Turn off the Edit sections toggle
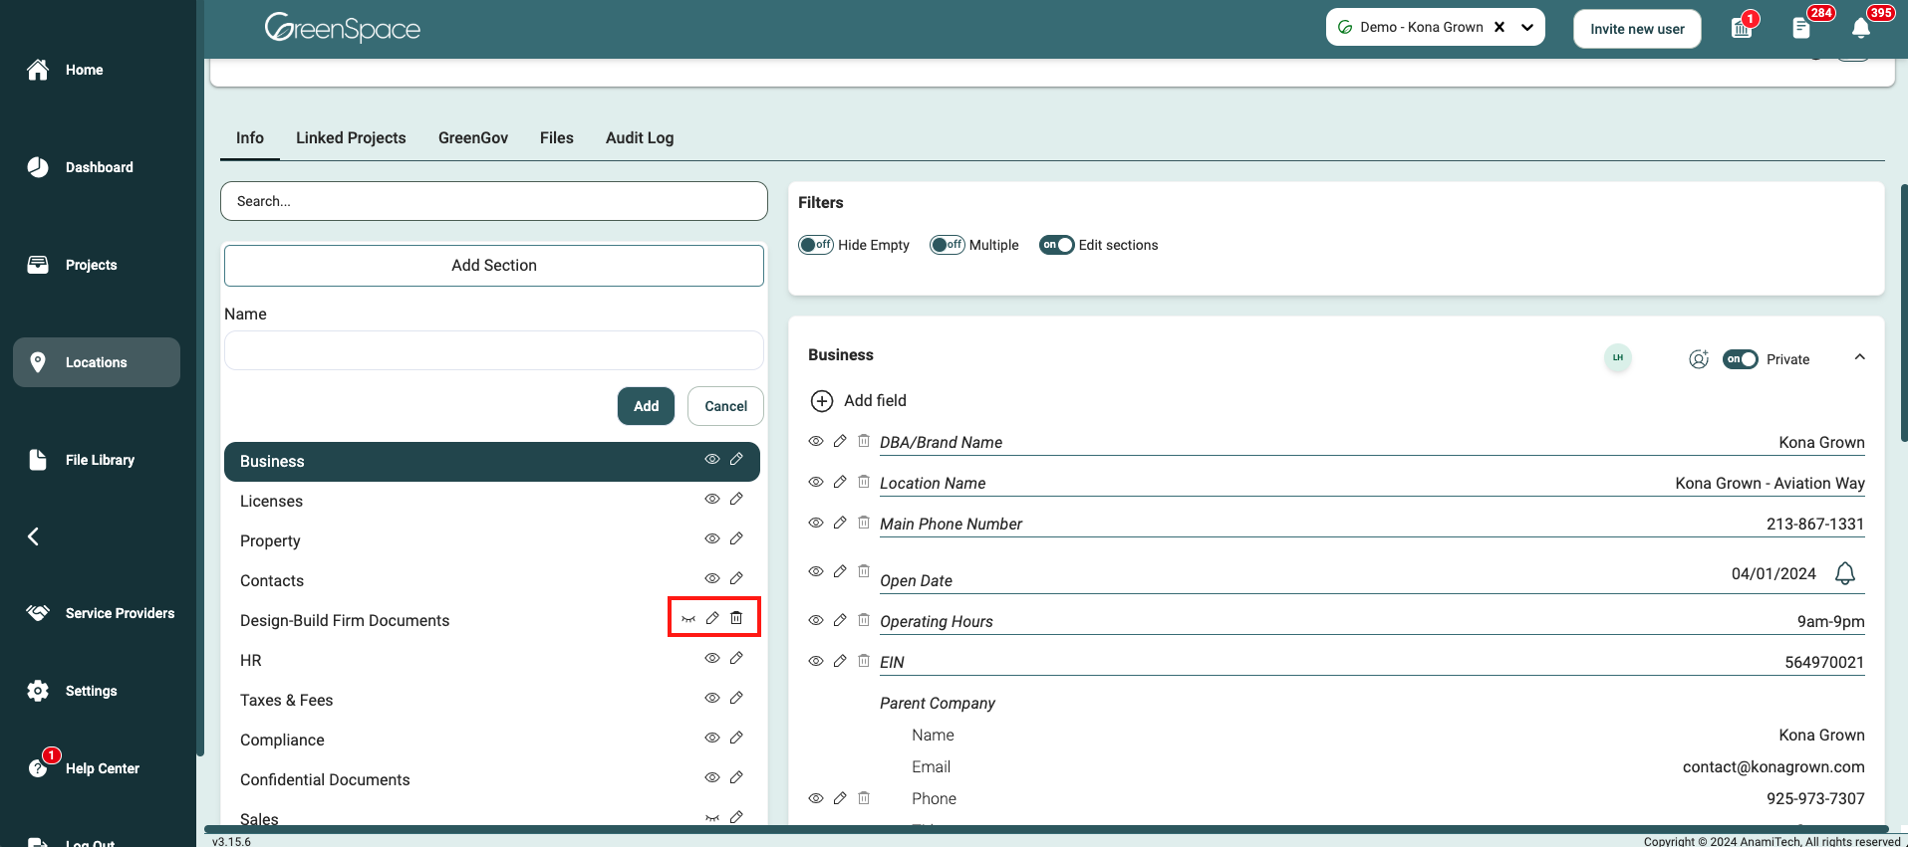1908x847 pixels. click(1056, 245)
